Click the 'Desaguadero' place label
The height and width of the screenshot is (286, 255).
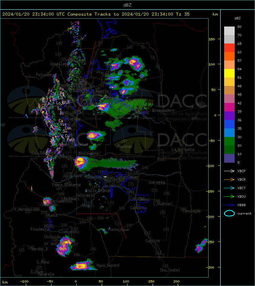click(x=163, y=110)
